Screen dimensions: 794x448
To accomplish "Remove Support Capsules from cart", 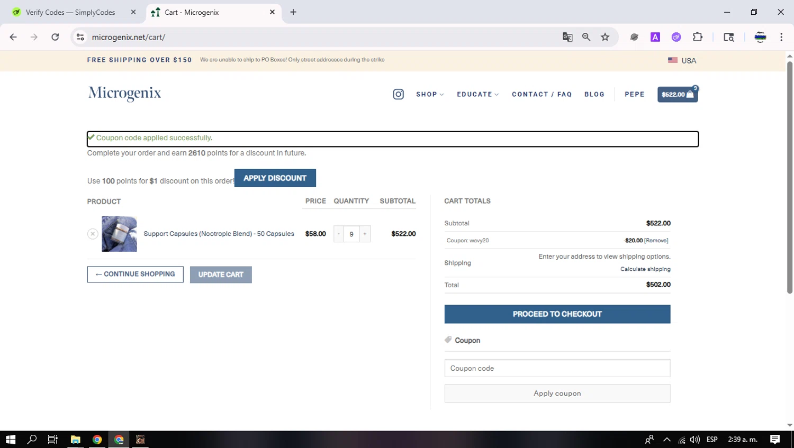I will (x=93, y=234).
